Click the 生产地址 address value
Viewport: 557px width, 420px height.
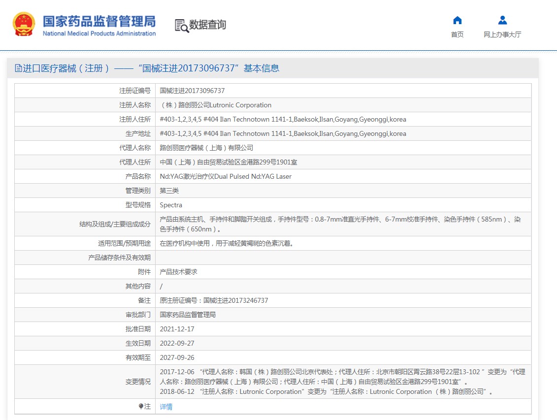coord(283,133)
